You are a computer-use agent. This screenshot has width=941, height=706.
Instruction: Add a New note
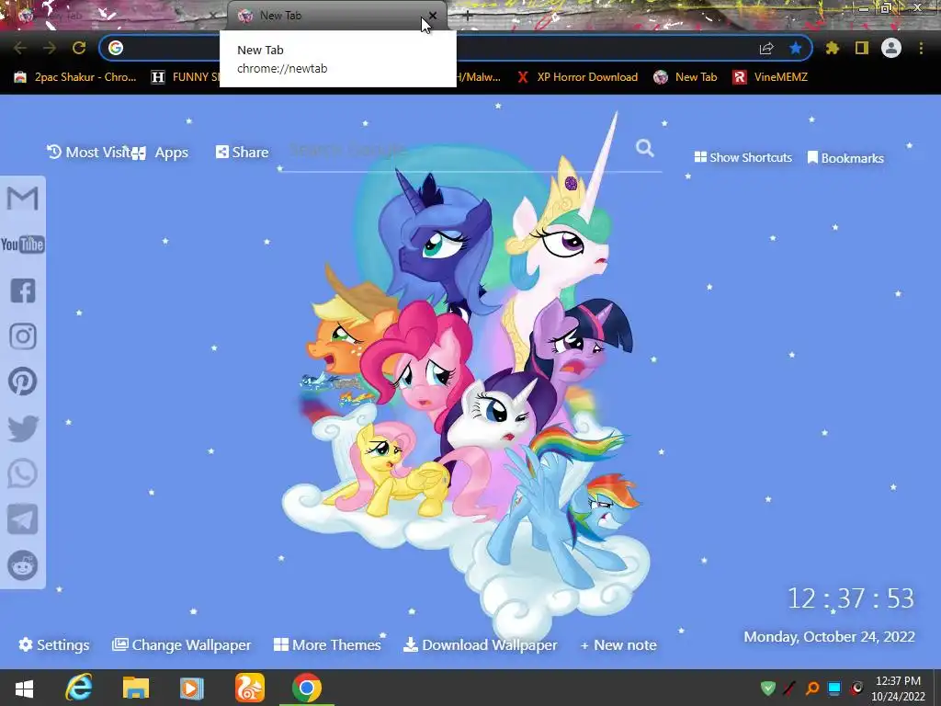(x=618, y=644)
